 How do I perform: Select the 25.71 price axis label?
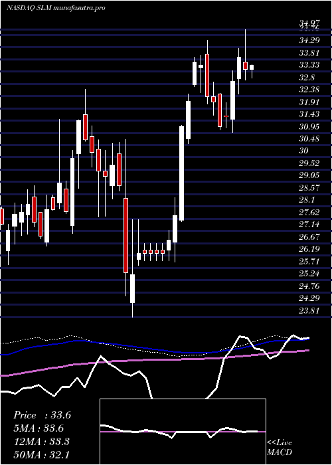tap(309, 262)
